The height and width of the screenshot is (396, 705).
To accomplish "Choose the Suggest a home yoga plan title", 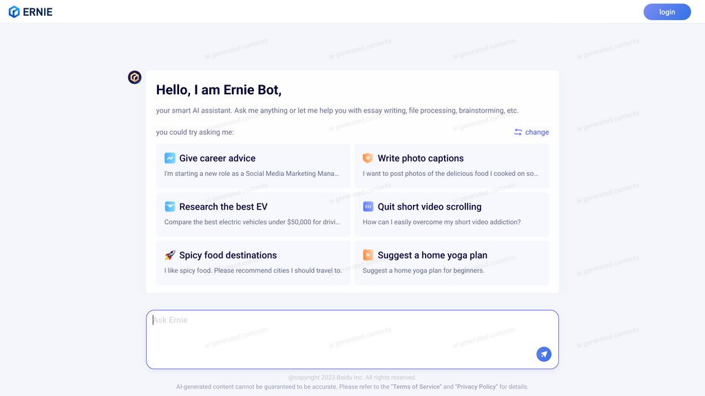I will coord(432,255).
